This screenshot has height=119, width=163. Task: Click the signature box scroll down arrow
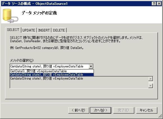pos(151,86)
